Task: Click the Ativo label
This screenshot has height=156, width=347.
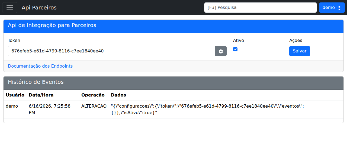Action: (239, 40)
